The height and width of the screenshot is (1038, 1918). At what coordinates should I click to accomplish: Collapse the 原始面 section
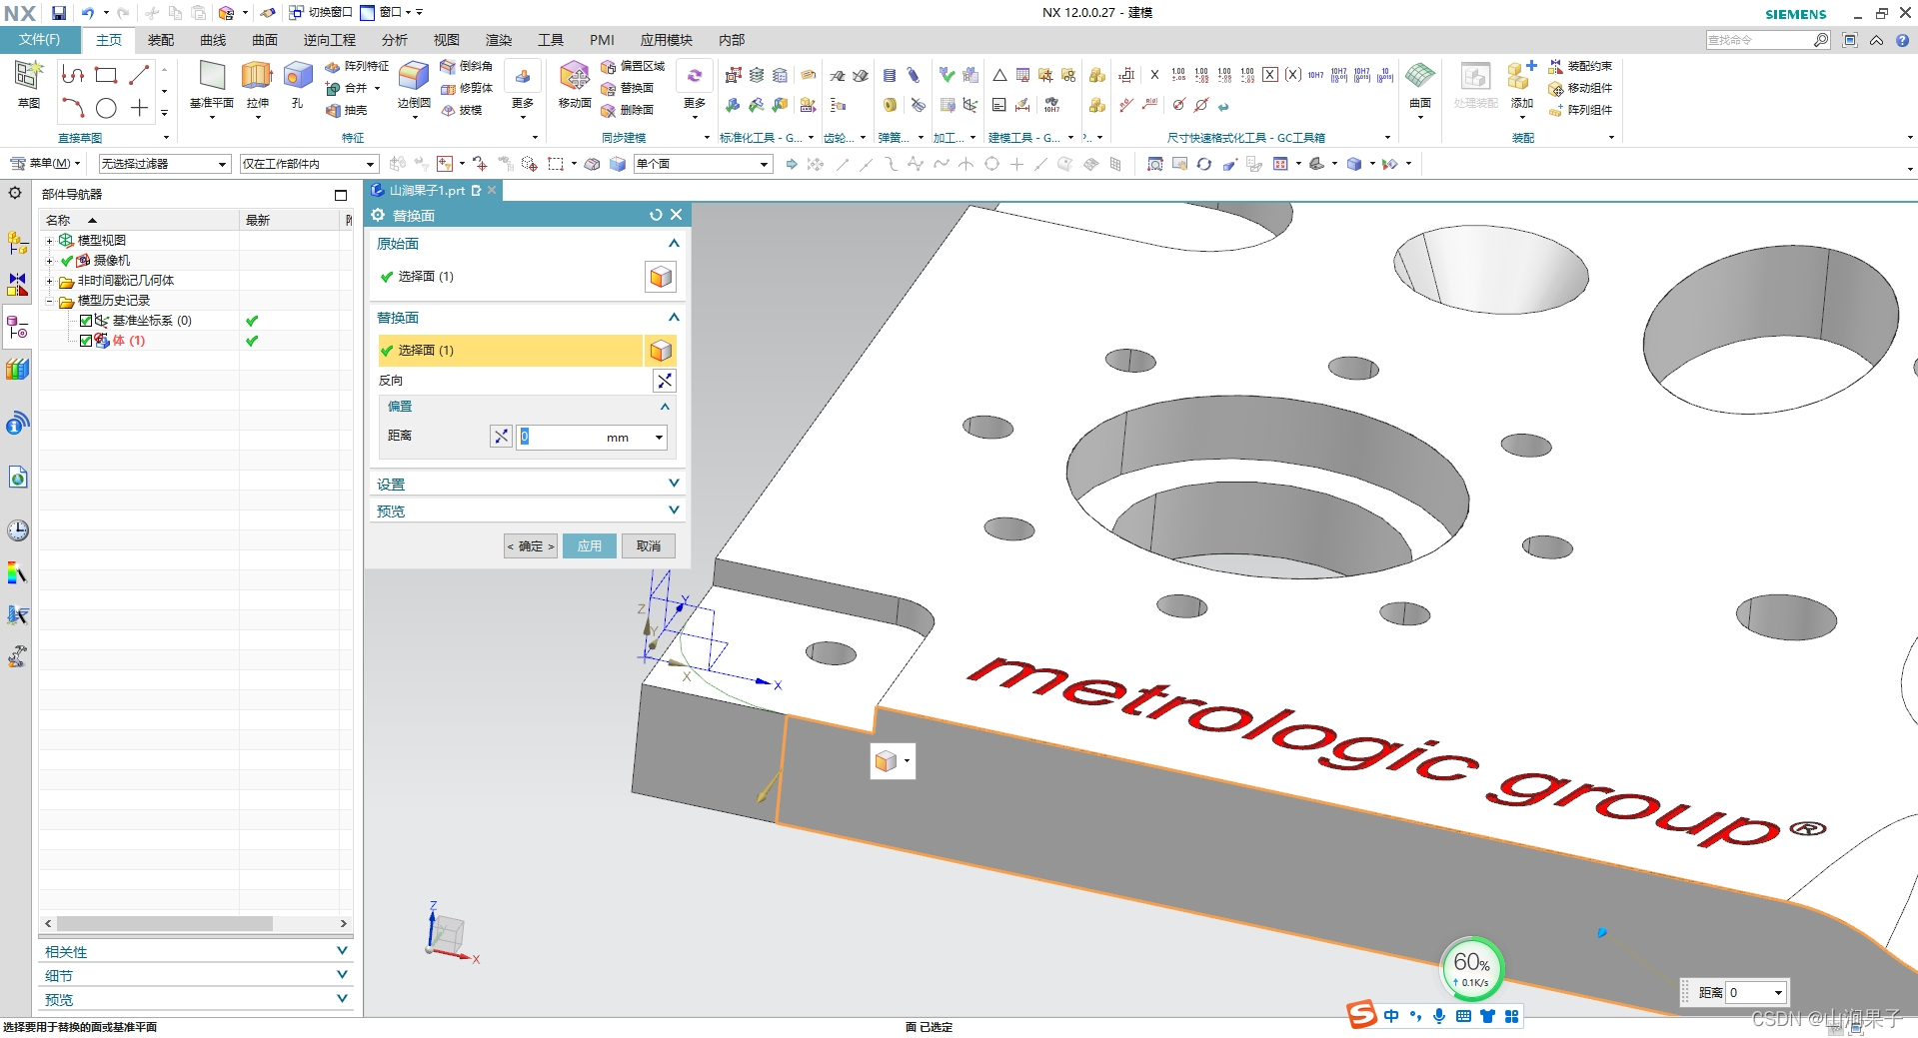tap(674, 244)
